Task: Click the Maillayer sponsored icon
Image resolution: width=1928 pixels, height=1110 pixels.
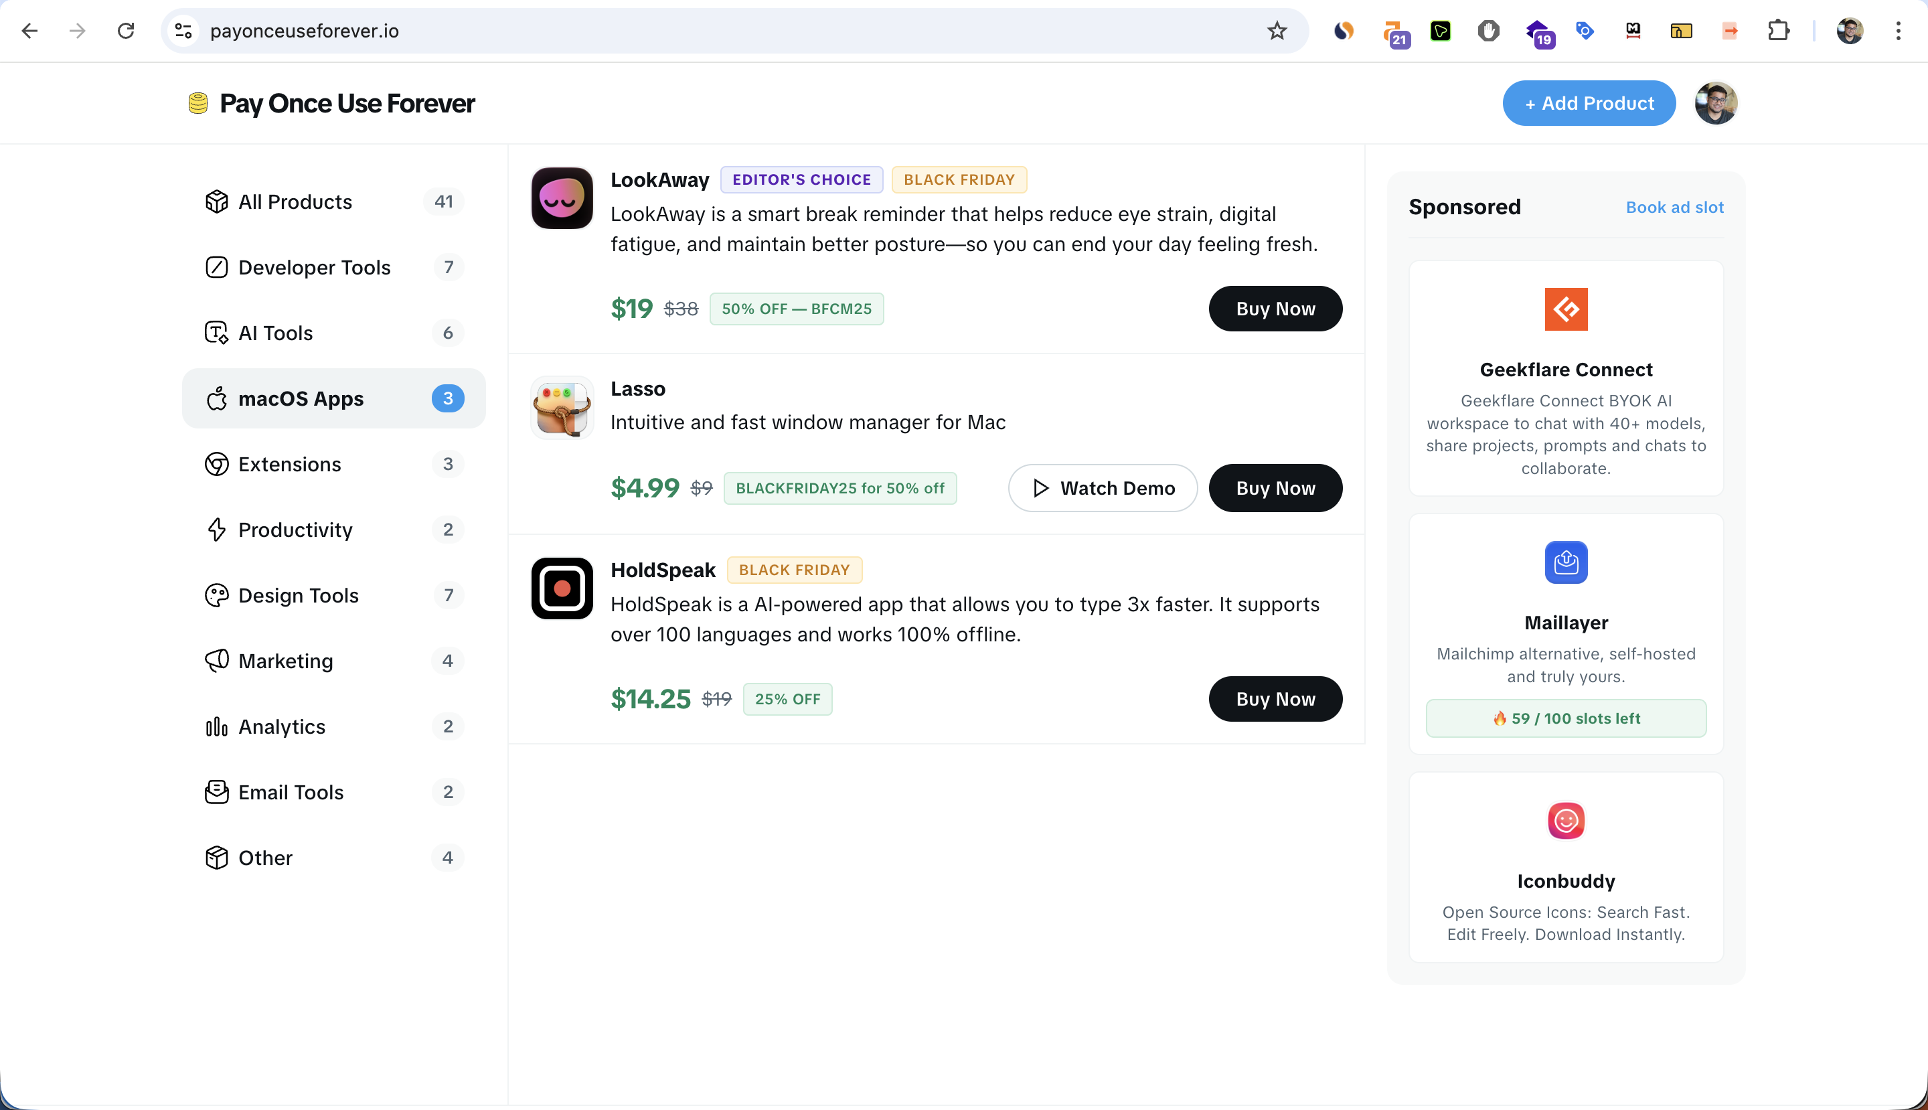Action: tap(1565, 562)
